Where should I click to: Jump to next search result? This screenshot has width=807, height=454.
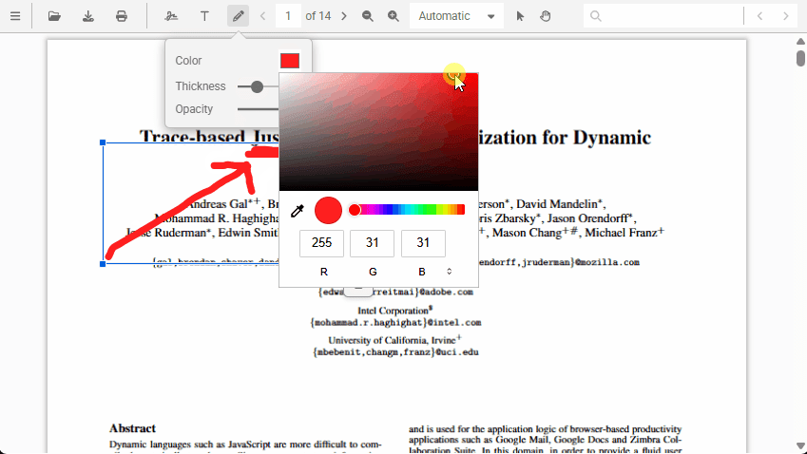[x=785, y=16]
